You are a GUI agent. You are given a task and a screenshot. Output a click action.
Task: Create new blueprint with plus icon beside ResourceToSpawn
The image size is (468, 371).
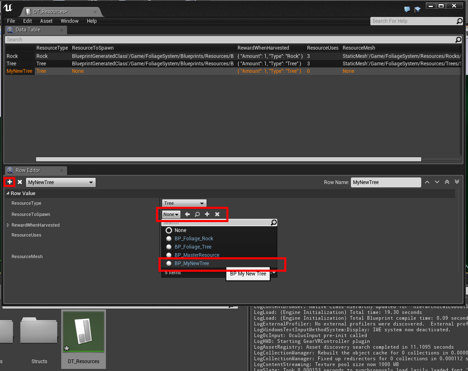pyautogui.click(x=207, y=214)
